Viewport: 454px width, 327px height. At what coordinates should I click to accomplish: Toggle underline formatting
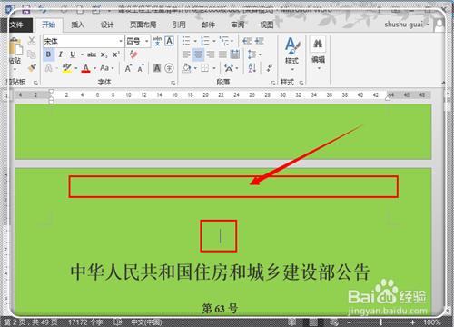[x=73, y=54]
